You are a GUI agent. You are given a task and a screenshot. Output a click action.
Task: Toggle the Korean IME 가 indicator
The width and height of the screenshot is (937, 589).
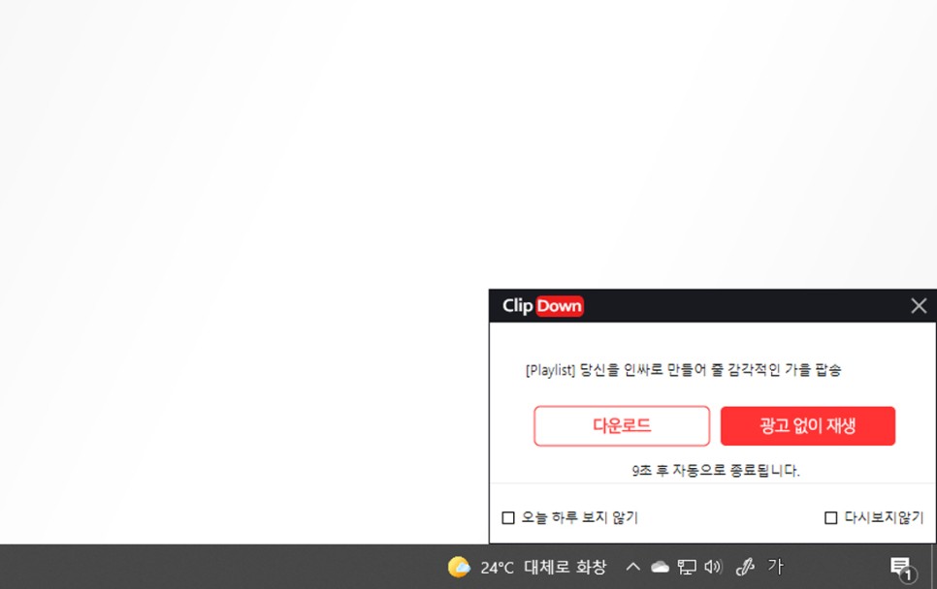(775, 566)
